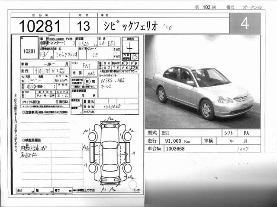Viewport: 277px width, 207px height.
Task: Click the printed model type ES1
Action: coord(165,133)
